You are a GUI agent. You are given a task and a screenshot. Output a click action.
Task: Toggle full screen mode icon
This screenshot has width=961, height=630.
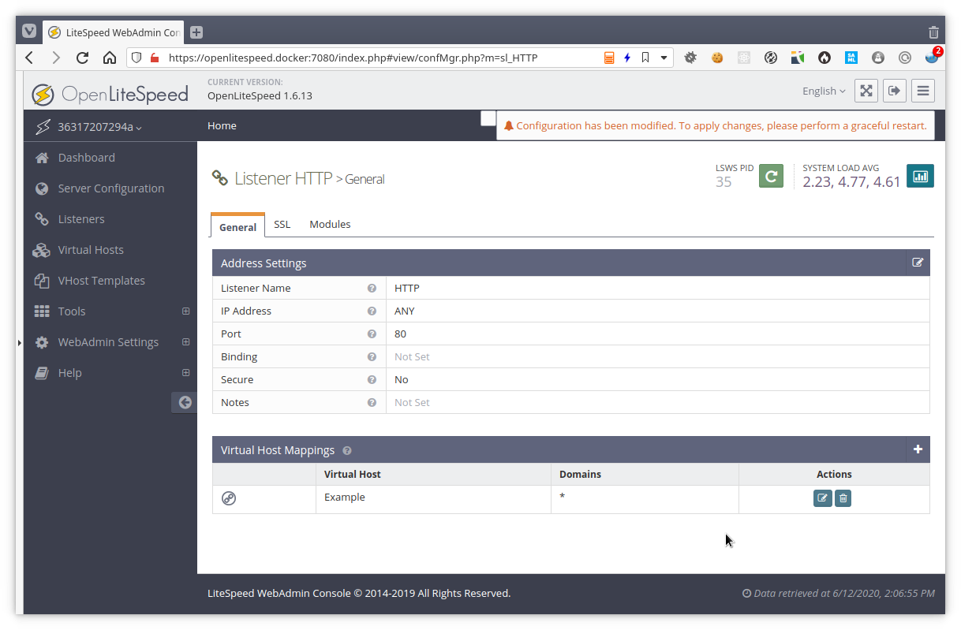point(866,91)
